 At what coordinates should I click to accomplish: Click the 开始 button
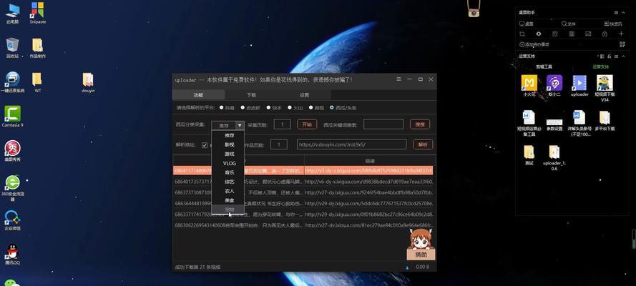(x=307, y=124)
